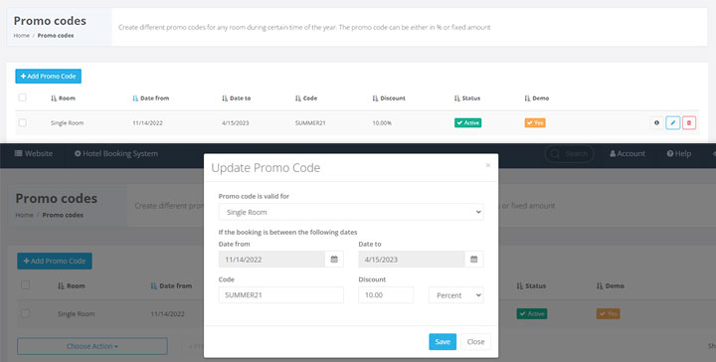
Task: Tick the select-all checkbox in the upper table header
Action: click(22, 97)
